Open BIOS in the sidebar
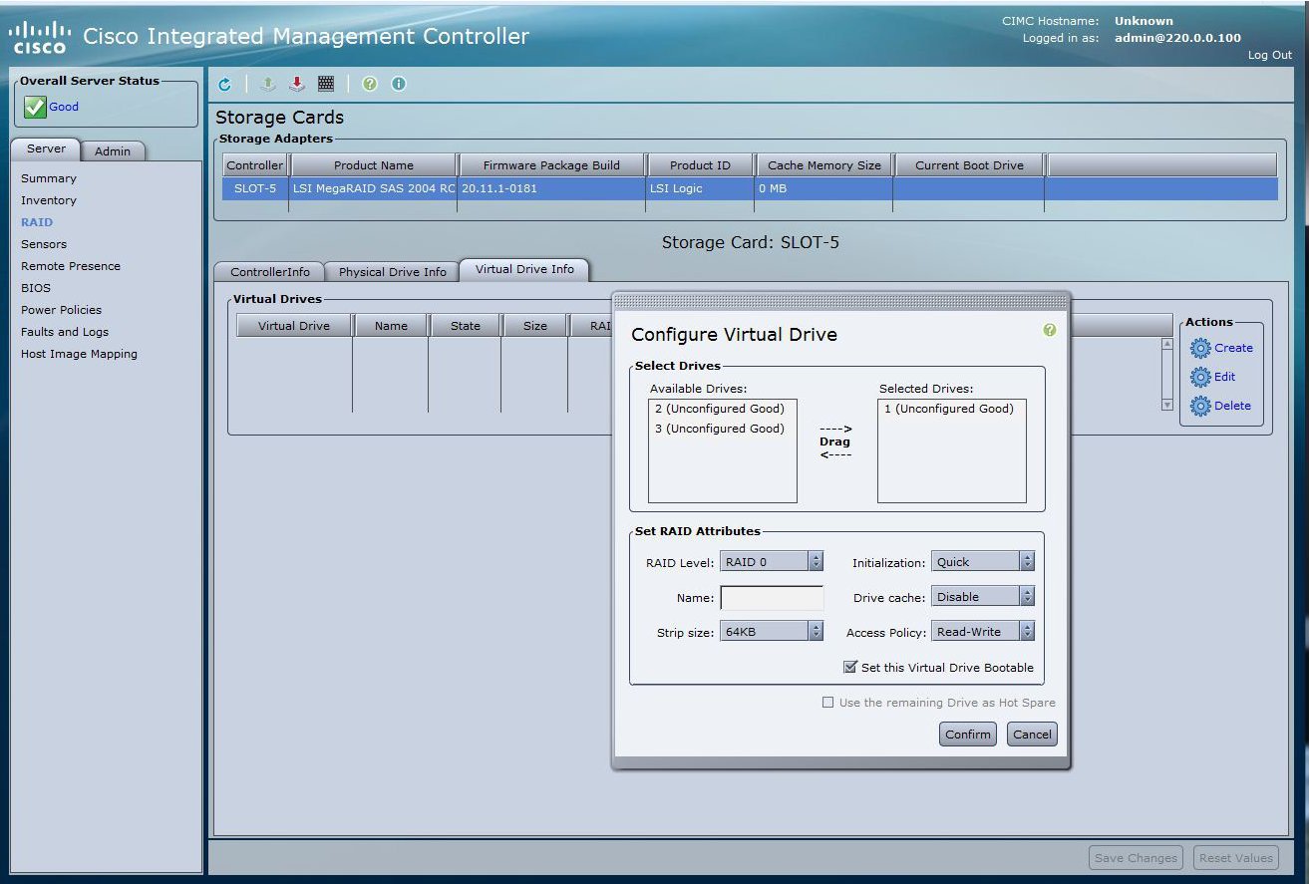The height and width of the screenshot is (884, 1309). point(36,288)
